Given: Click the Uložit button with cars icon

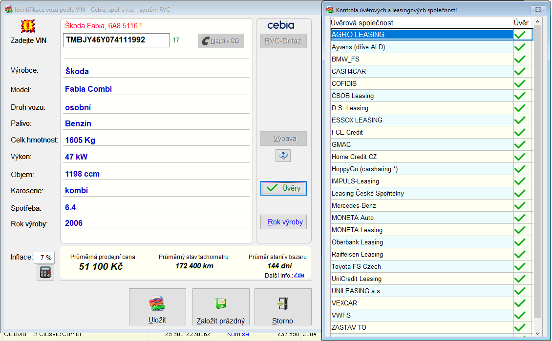Looking at the screenshot, I should point(157,307).
